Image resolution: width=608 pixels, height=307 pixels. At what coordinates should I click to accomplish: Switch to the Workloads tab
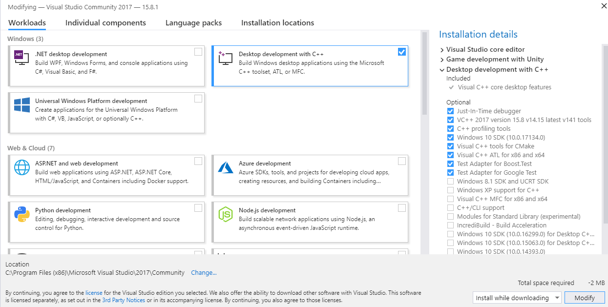point(27,23)
